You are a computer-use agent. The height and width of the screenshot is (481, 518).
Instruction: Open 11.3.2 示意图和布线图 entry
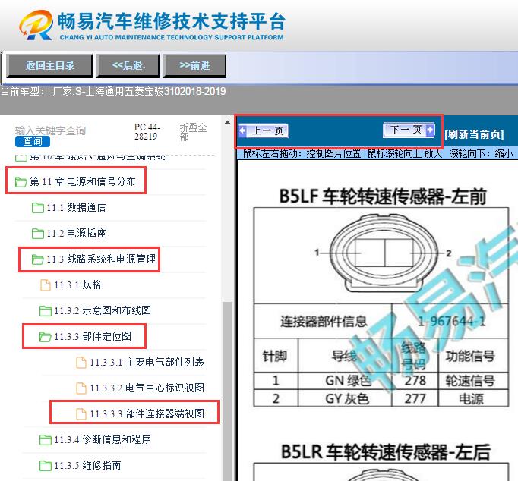click(x=103, y=310)
